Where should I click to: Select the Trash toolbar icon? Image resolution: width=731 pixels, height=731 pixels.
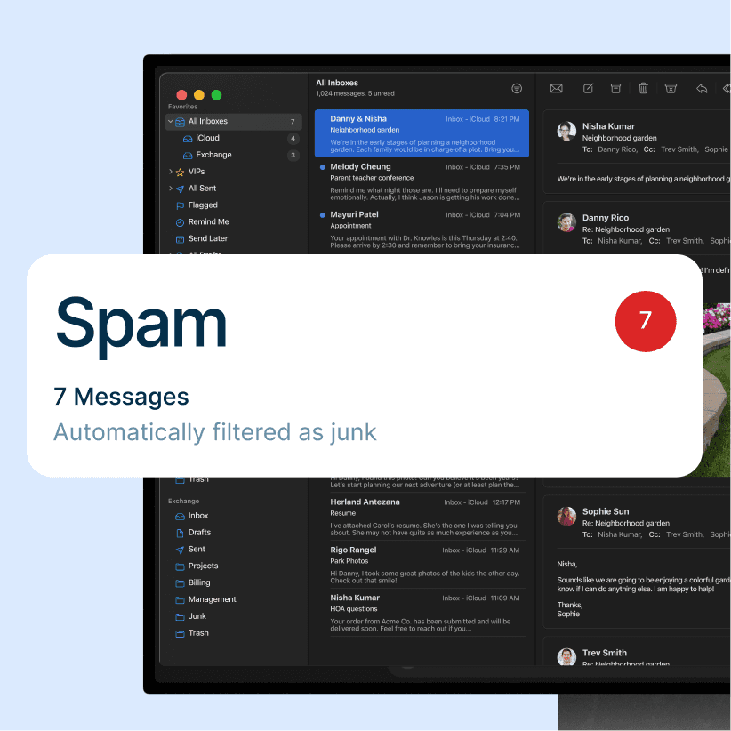click(643, 88)
